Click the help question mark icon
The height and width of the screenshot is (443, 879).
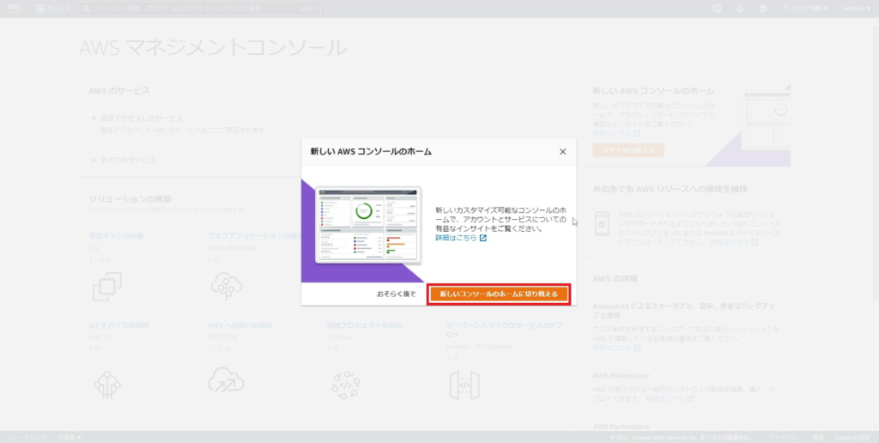(x=762, y=8)
